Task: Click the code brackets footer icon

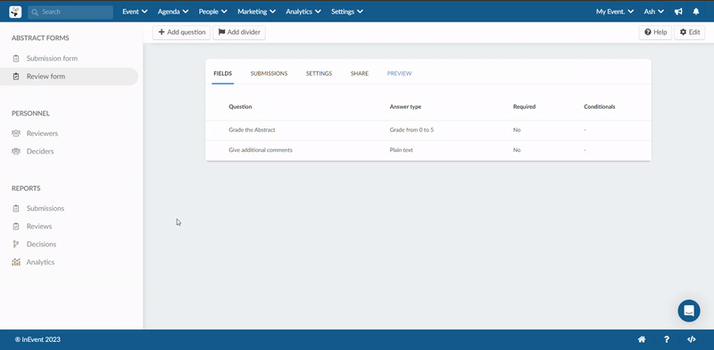Action: click(691, 339)
